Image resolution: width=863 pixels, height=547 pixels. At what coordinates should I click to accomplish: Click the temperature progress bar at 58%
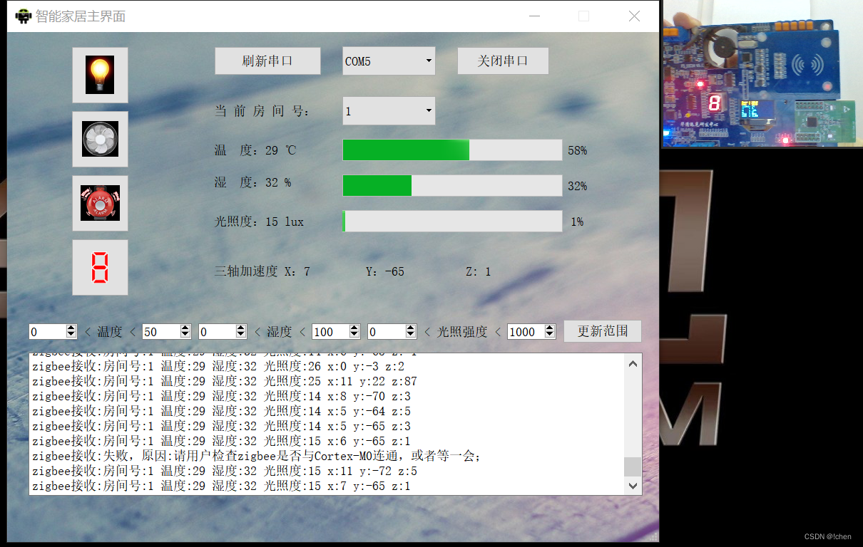pyautogui.click(x=452, y=150)
